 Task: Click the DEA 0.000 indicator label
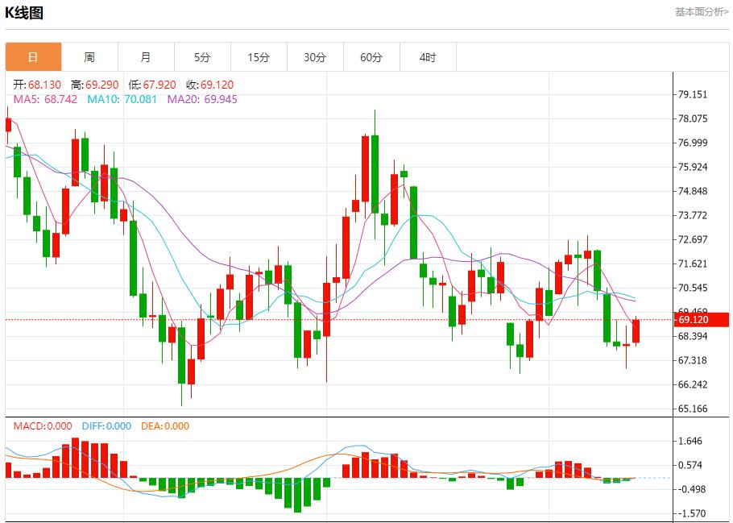[165, 426]
